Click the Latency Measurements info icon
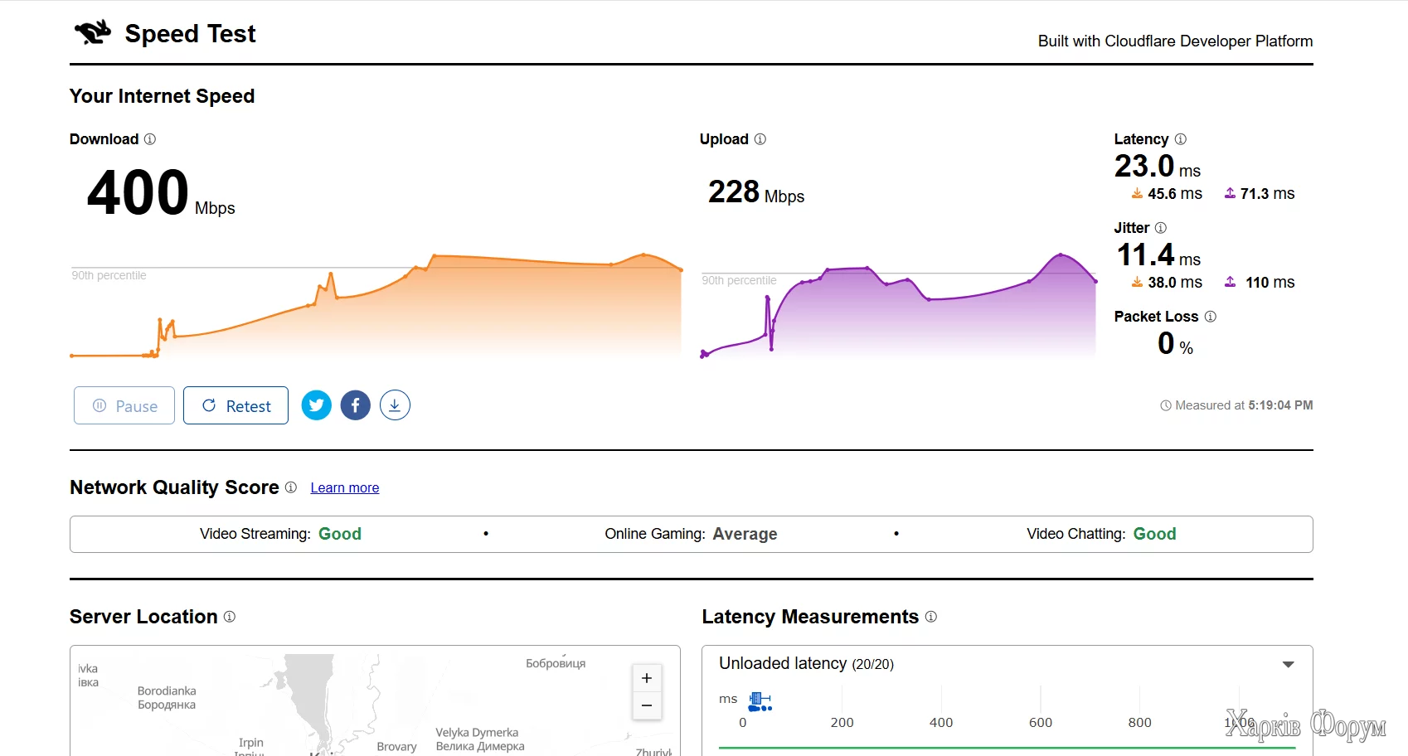This screenshot has width=1408, height=756. coord(931,617)
